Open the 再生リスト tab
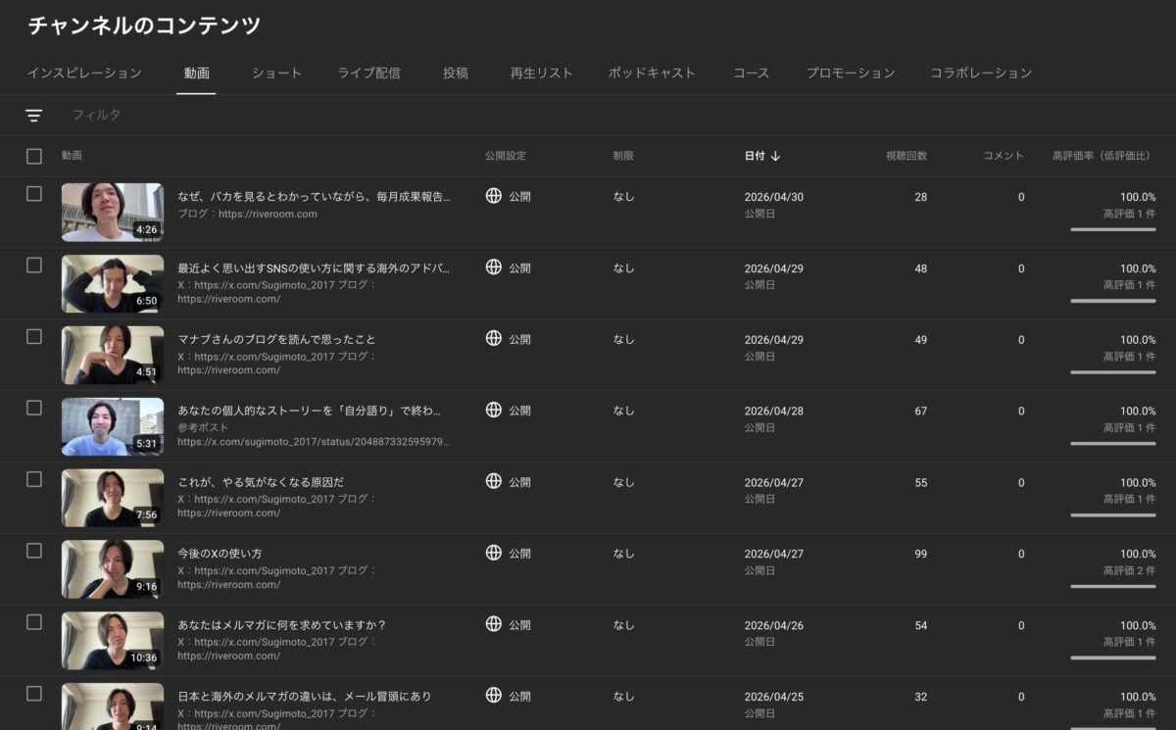This screenshot has width=1176, height=730. coord(541,73)
